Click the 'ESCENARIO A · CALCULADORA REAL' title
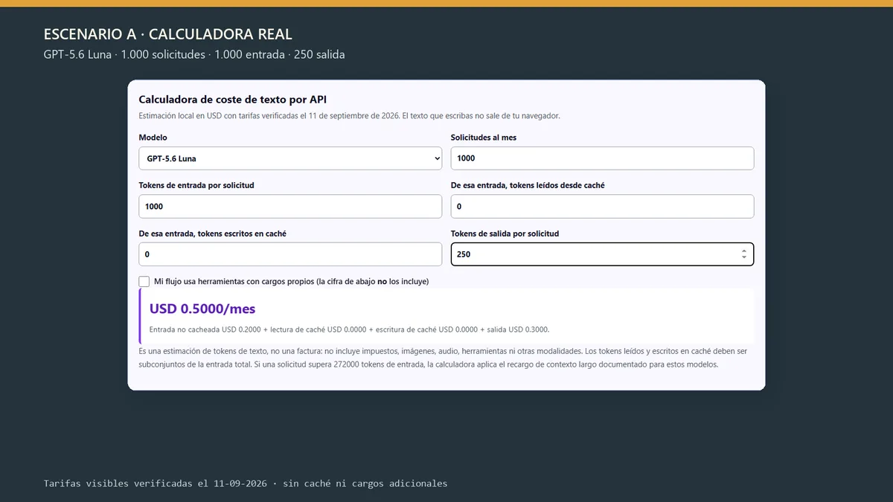The image size is (893, 502). pos(168,34)
